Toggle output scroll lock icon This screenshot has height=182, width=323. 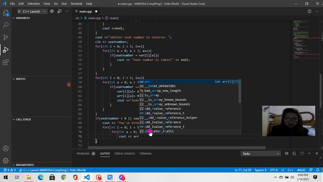tap(294, 153)
